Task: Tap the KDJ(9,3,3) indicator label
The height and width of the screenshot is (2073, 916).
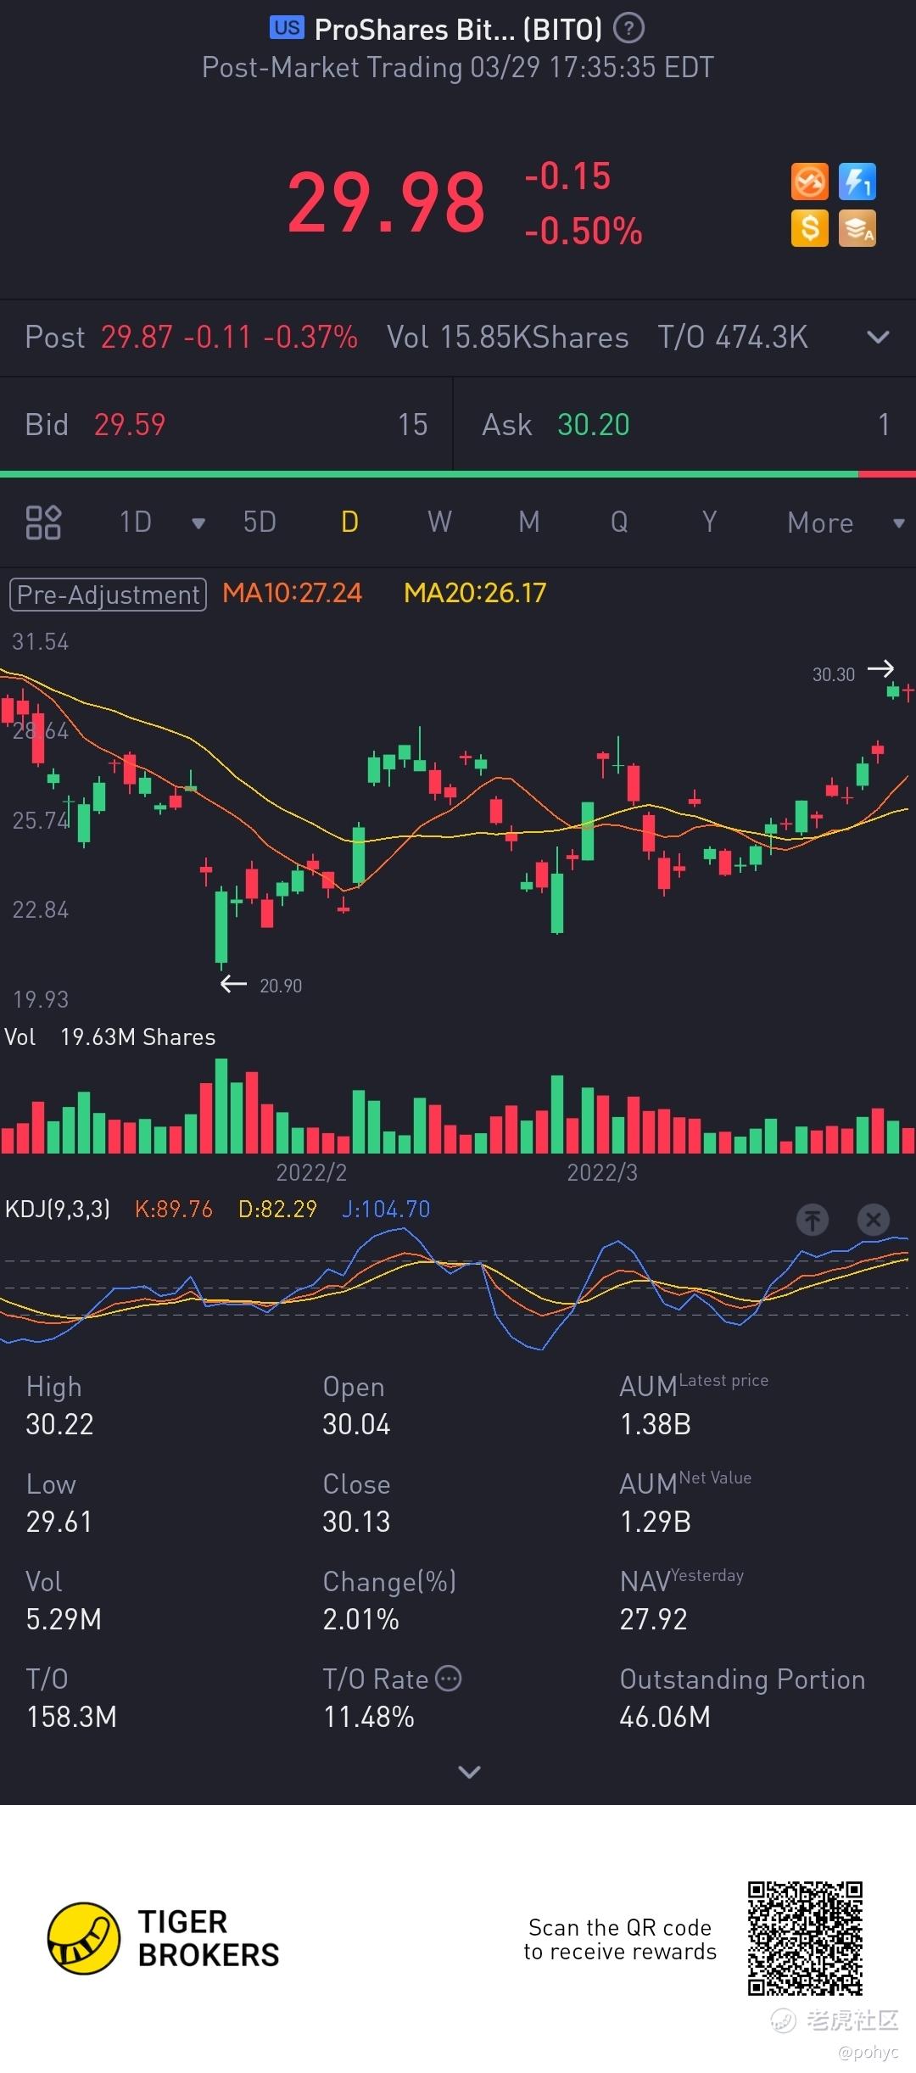Action: click(x=58, y=1209)
